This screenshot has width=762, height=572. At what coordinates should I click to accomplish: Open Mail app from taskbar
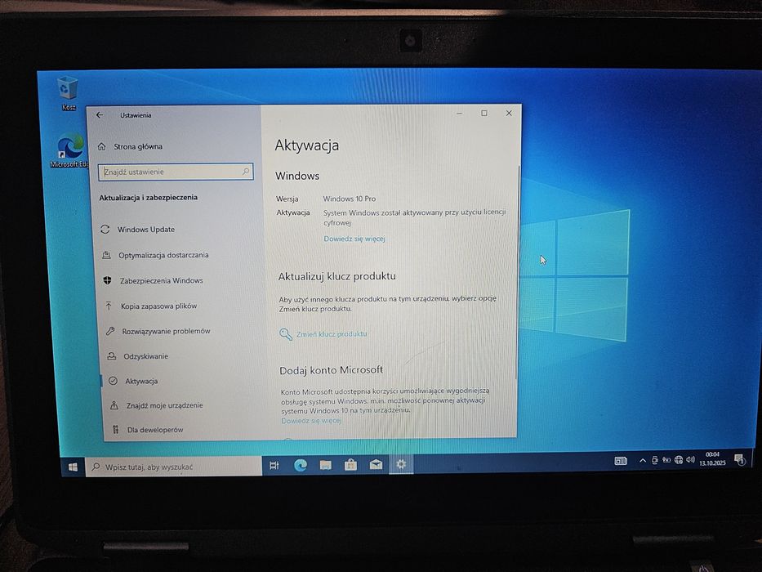pos(376,464)
